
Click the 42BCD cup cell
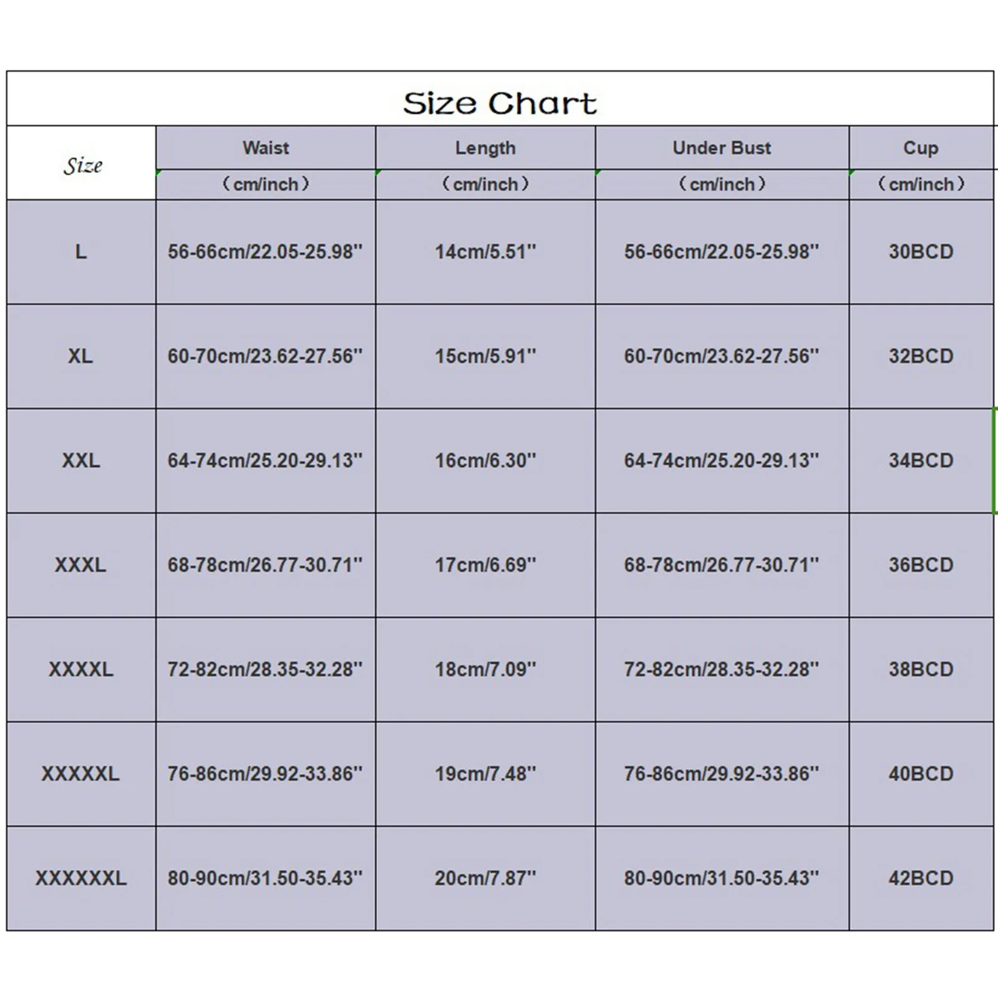click(x=921, y=878)
